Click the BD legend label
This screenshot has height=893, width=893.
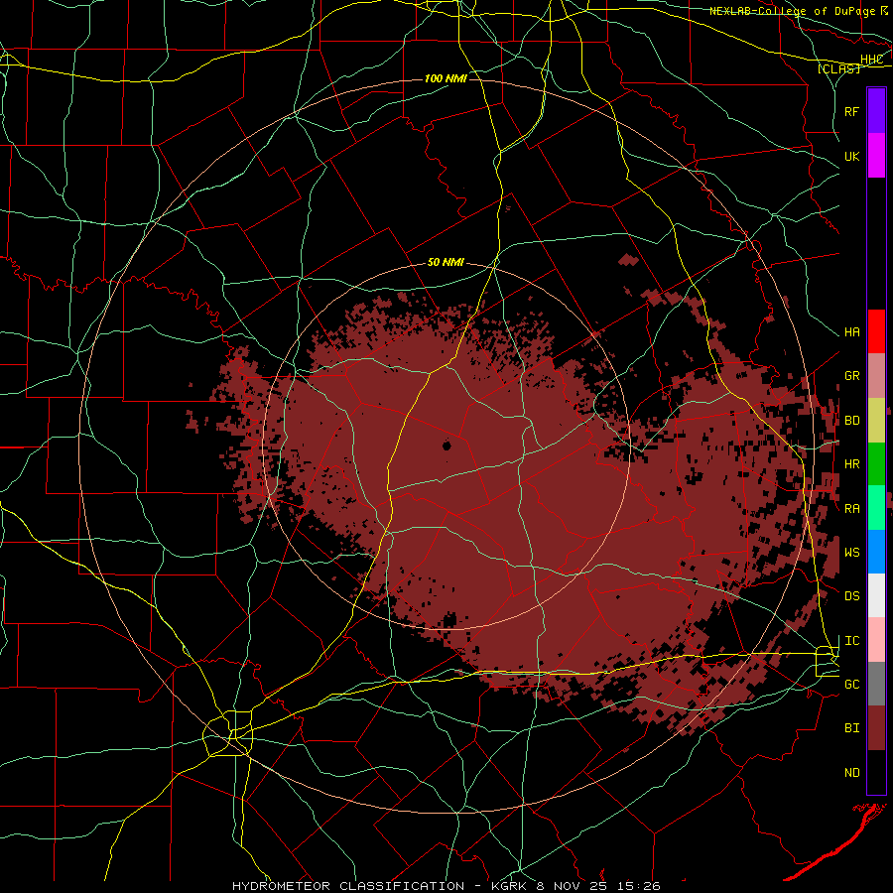(851, 420)
